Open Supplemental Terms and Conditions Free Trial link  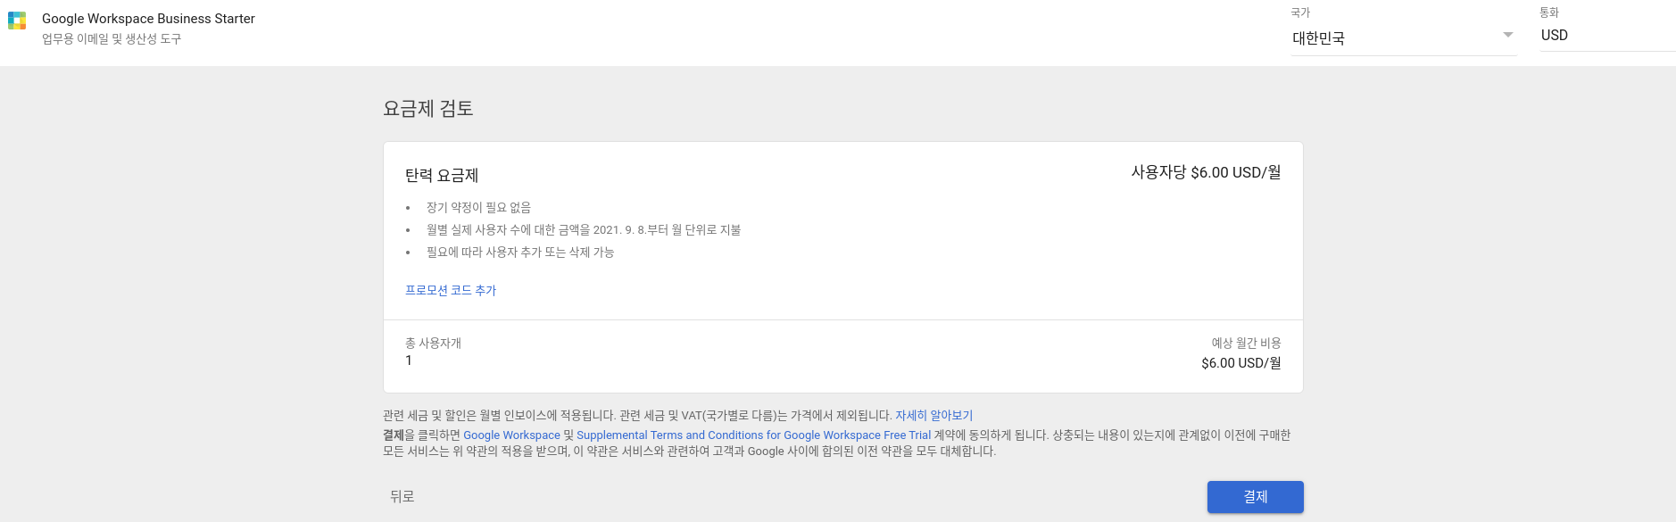(x=753, y=435)
